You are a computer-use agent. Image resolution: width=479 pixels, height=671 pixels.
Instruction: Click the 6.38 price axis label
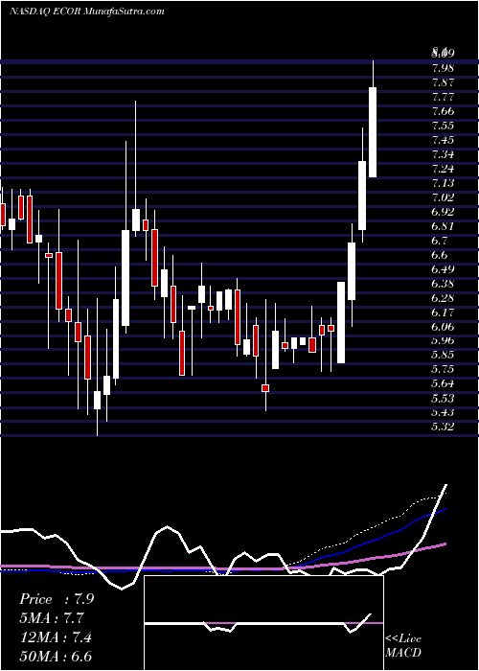(443, 284)
